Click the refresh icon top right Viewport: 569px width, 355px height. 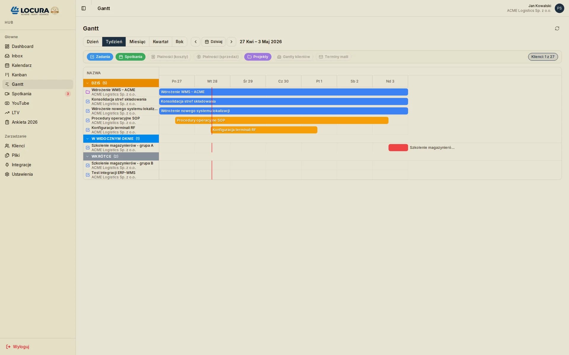(x=557, y=28)
